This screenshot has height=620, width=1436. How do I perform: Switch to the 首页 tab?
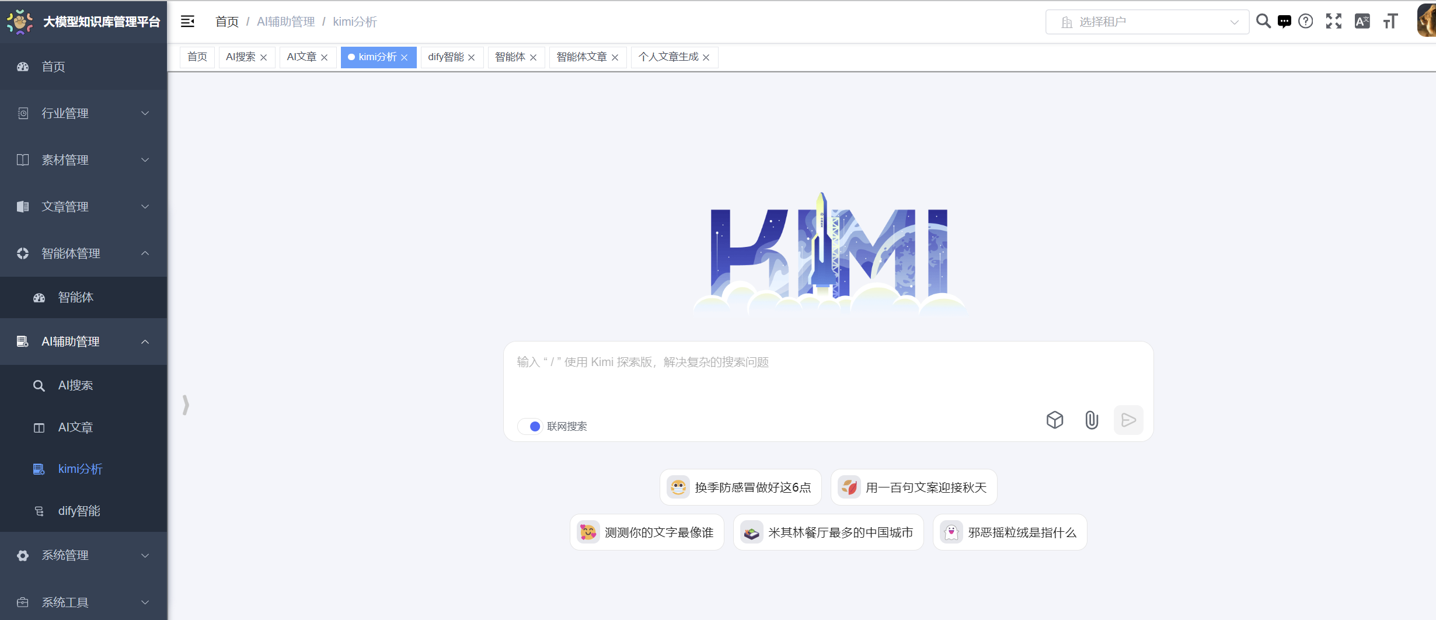[197, 57]
